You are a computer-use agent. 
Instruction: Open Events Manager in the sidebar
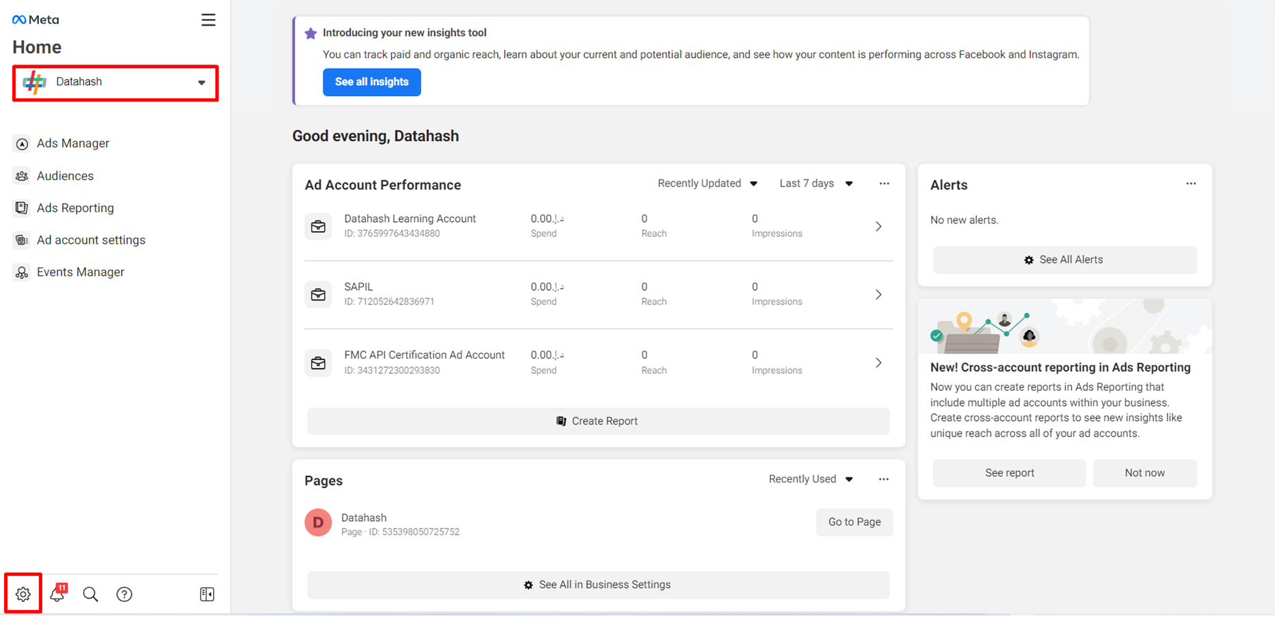click(80, 272)
